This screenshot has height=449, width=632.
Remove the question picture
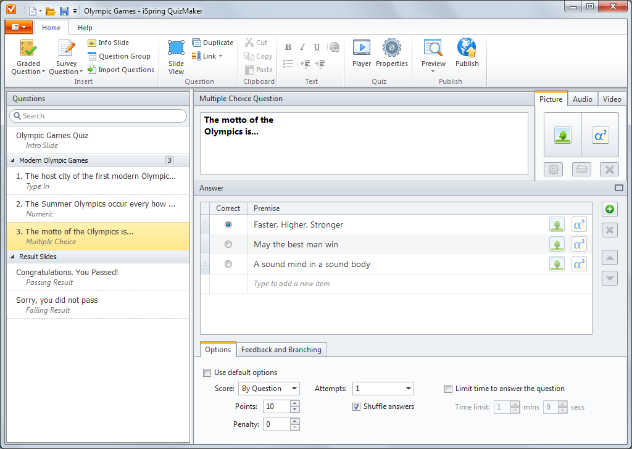pos(609,170)
